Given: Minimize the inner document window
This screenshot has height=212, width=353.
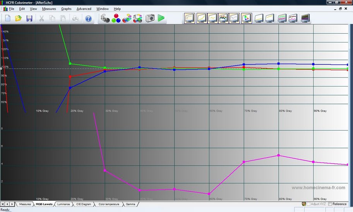Looking at the screenshot, I should 335,9.
